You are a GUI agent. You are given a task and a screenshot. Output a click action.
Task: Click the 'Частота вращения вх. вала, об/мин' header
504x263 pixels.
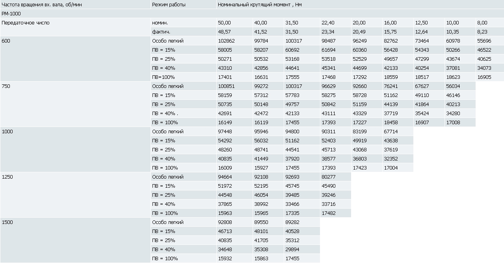(x=38, y=5)
